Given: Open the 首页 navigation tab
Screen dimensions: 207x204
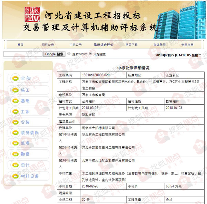Looking at the screenshot, I should tap(20, 45).
